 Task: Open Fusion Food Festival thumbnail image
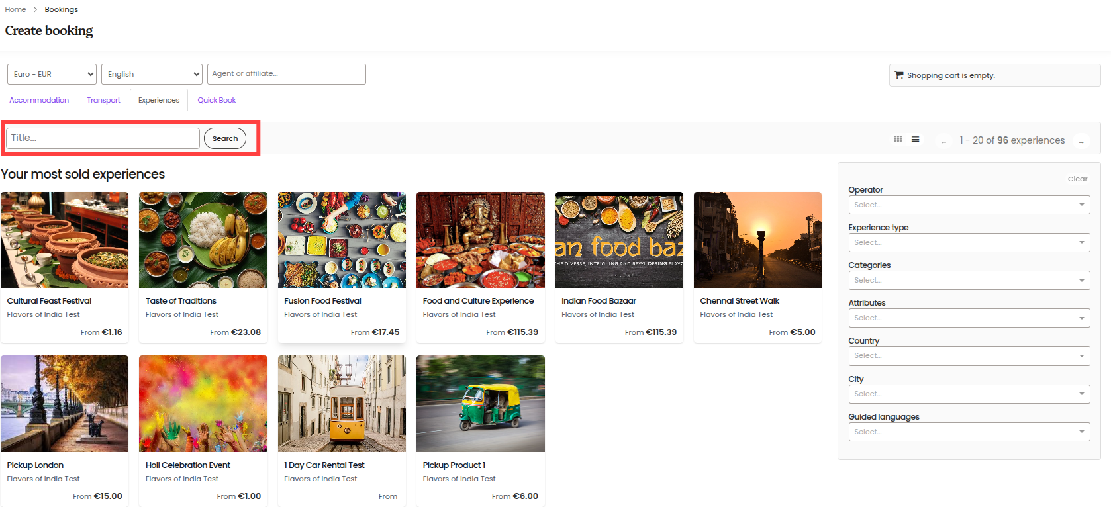(x=342, y=240)
